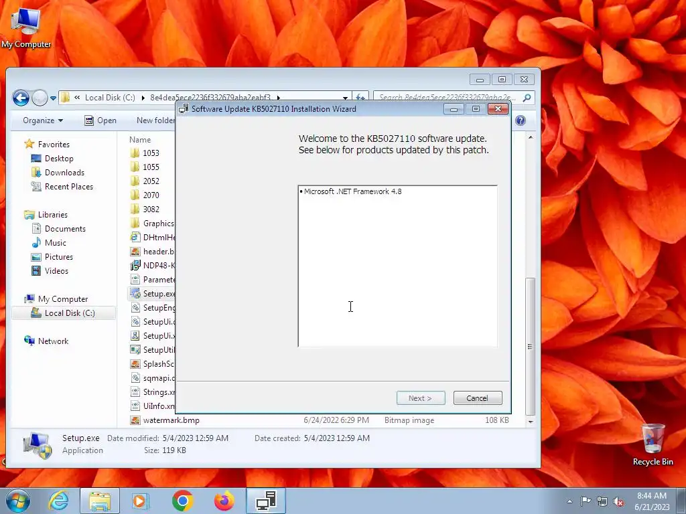This screenshot has width=686, height=514.
Task: Open the recent locations dropdown arrow
Action: [x=53, y=98]
